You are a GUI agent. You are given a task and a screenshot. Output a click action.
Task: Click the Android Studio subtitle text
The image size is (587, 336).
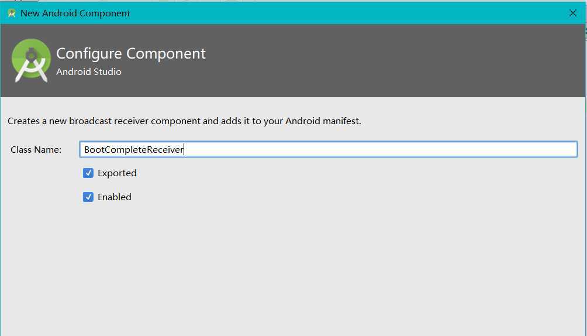[89, 71]
